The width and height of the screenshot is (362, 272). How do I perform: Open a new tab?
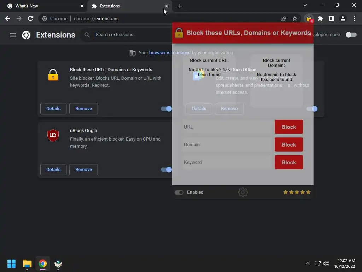pyautogui.click(x=180, y=6)
